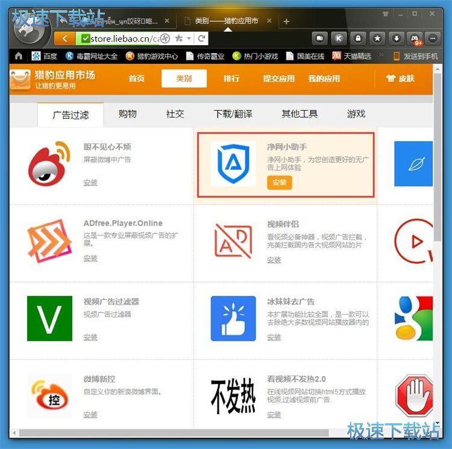The image size is (452, 449).
Task: Open the 天猫精选 bookmark
Action: [x=351, y=56]
